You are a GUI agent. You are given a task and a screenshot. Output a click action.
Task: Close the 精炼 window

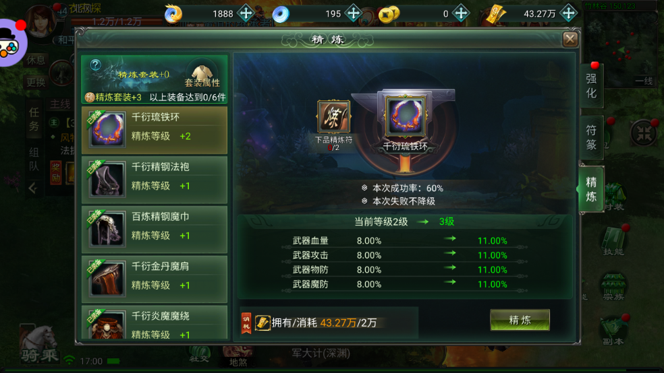click(570, 40)
